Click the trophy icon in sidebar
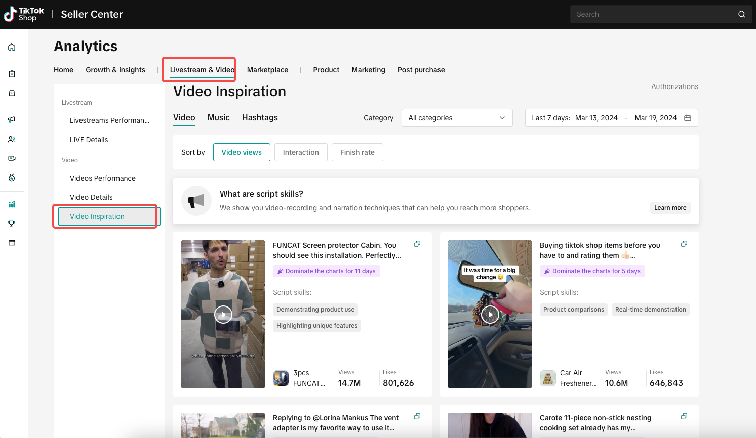The image size is (756, 438). tap(12, 224)
